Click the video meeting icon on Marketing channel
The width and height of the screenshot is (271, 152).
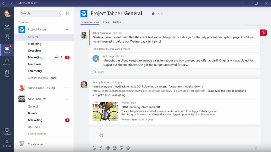[57, 57]
